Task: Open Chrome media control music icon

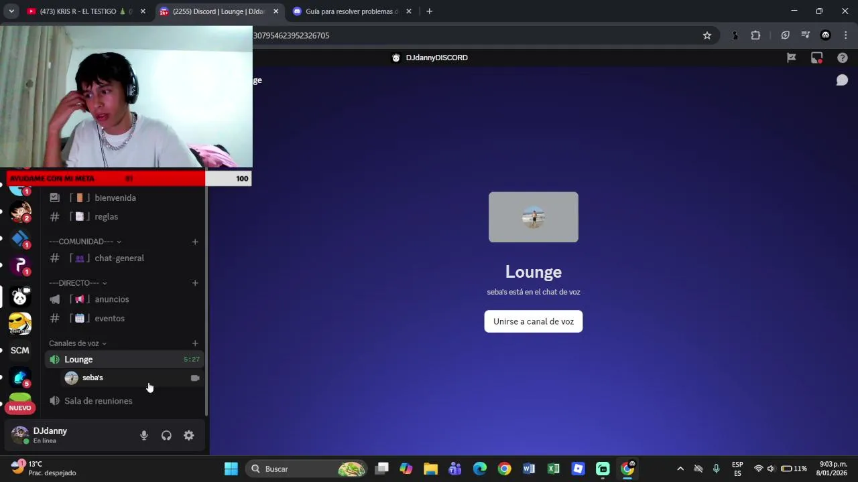Action: pyautogui.click(x=806, y=35)
